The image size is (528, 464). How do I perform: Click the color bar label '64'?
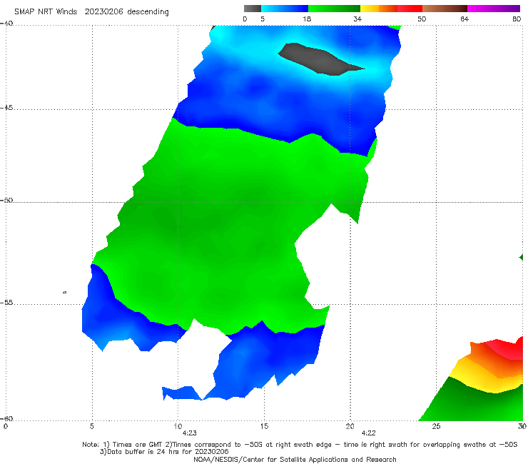pyautogui.click(x=464, y=19)
